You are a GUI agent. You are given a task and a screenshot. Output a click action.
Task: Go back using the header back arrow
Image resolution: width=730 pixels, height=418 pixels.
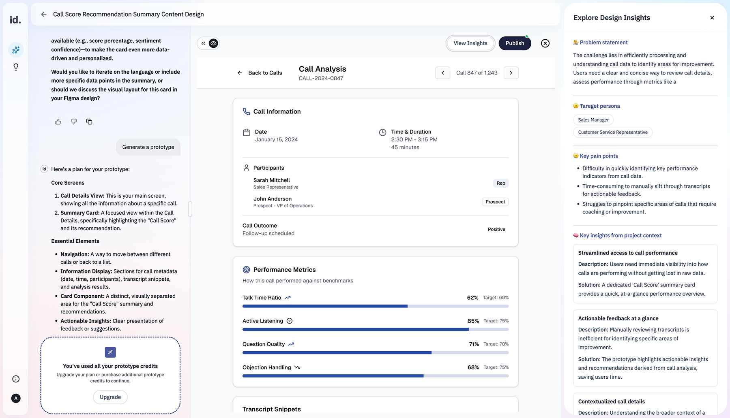(44, 14)
